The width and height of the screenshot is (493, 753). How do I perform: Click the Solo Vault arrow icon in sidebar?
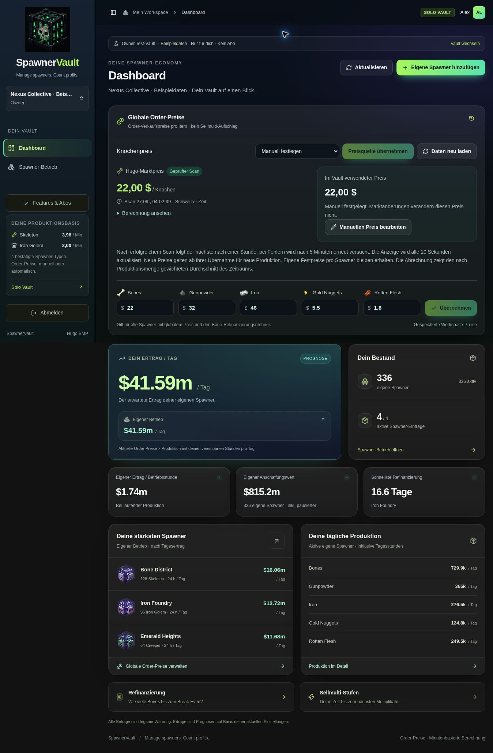click(81, 287)
